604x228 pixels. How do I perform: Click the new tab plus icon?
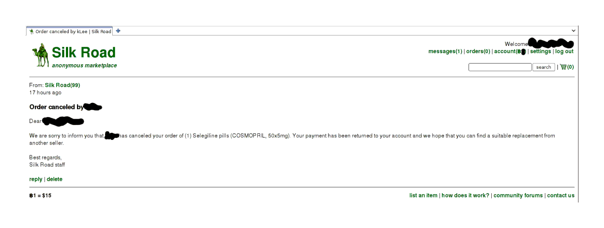[118, 31]
